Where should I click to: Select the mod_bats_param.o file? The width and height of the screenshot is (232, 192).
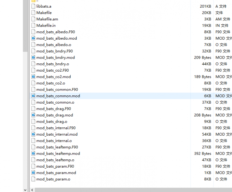(x=53, y=179)
